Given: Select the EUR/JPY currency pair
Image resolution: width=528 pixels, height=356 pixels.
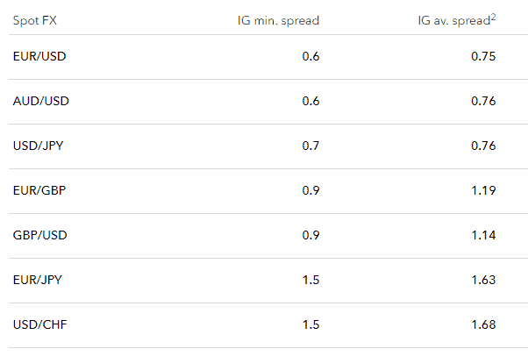Looking at the screenshot, I should (38, 280).
